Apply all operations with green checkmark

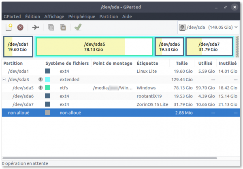coord(78,27)
